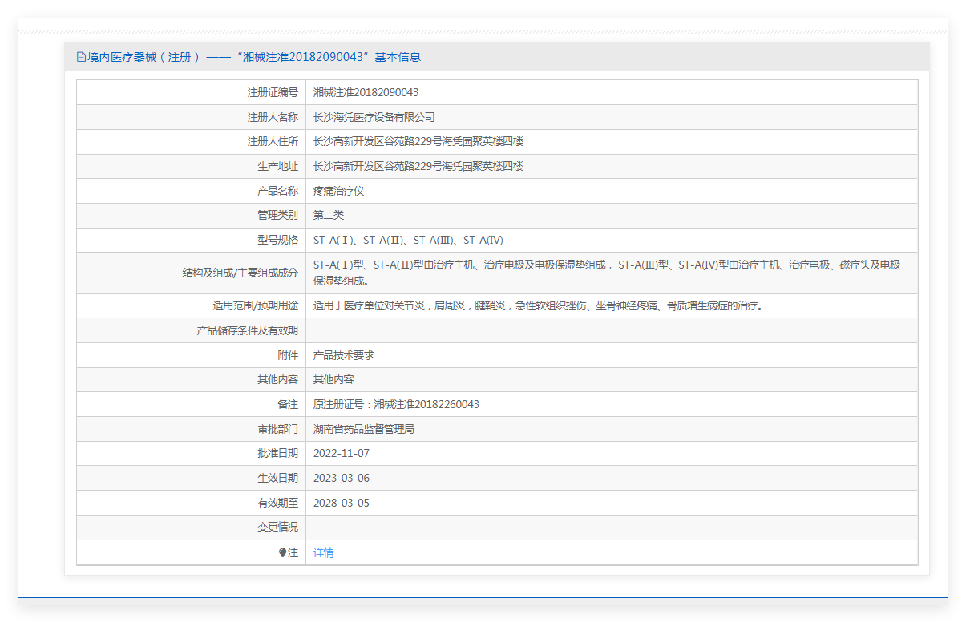Click the 产品储存条件及有效期 label

248,330
